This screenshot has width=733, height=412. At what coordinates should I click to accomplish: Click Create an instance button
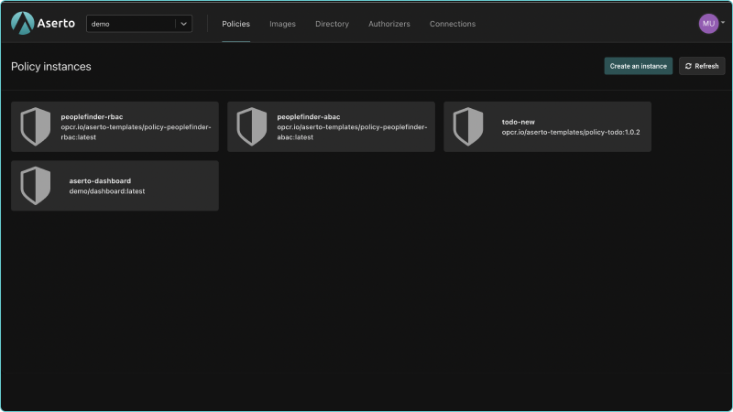[638, 66]
